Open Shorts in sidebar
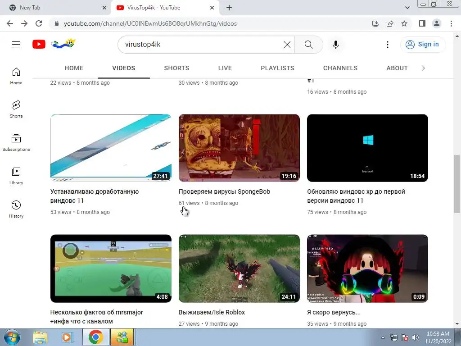461x346 pixels. pos(16,109)
